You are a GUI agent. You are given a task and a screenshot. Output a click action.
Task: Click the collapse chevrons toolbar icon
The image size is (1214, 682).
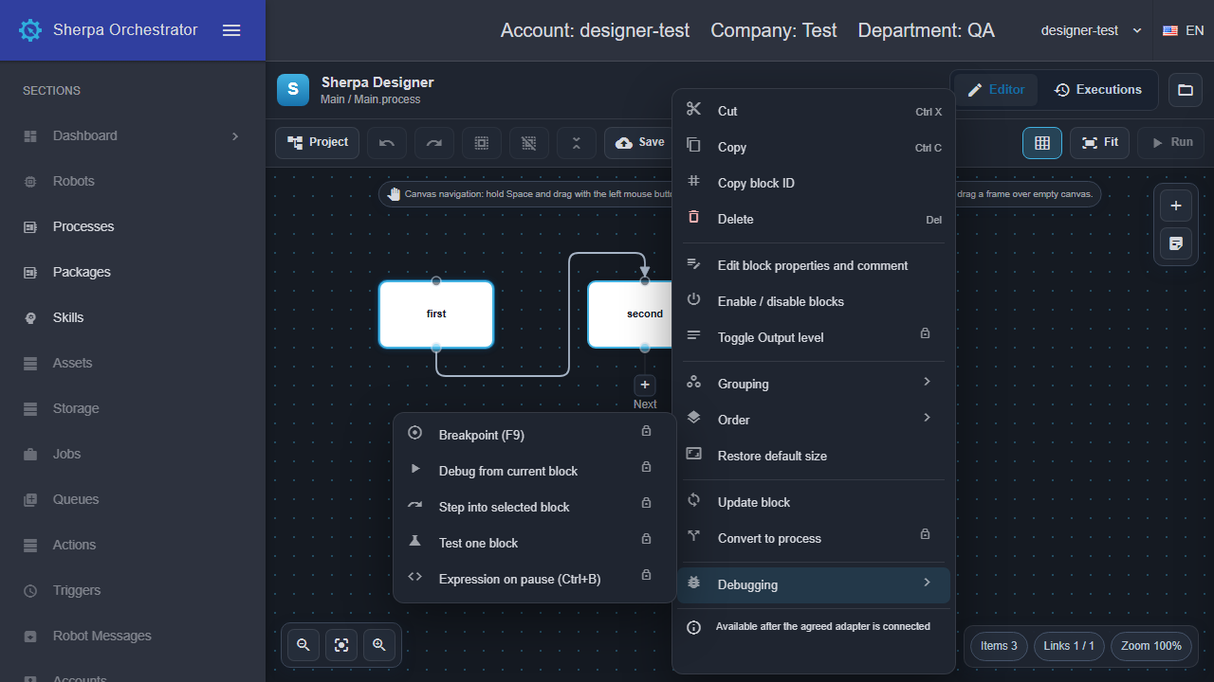click(x=577, y=143)
